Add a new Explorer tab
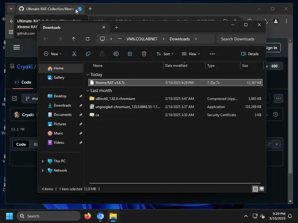The height and width of the screenshot is (223, 298). coord(116,28)
